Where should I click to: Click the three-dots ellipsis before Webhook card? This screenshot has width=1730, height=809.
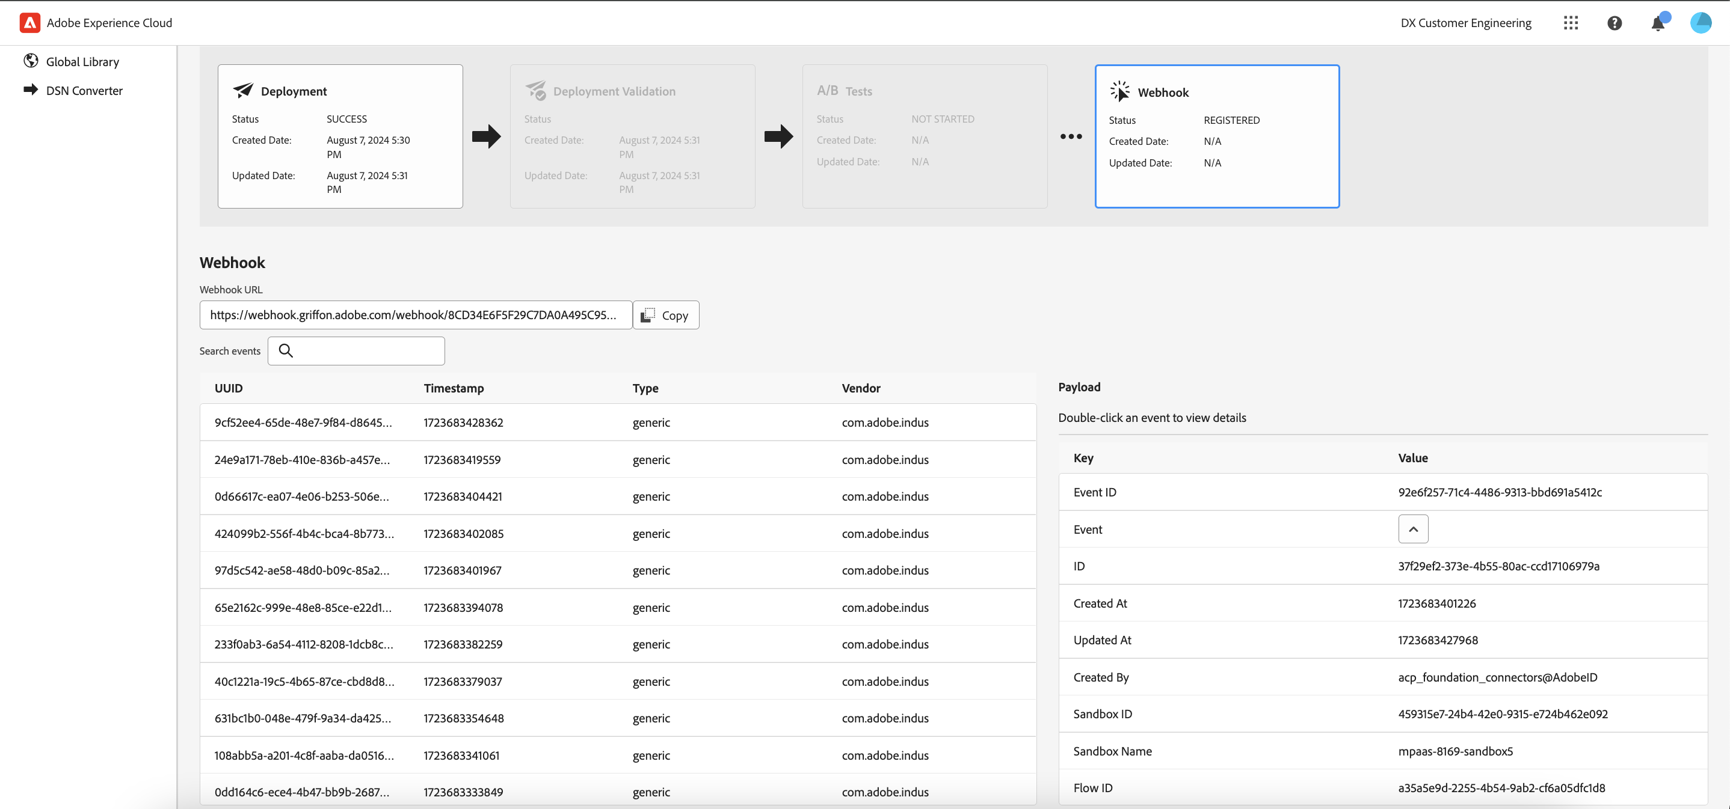[1071, 136]
